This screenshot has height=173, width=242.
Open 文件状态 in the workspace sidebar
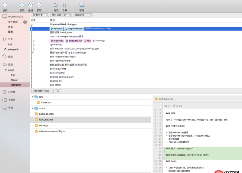(13, 22)
